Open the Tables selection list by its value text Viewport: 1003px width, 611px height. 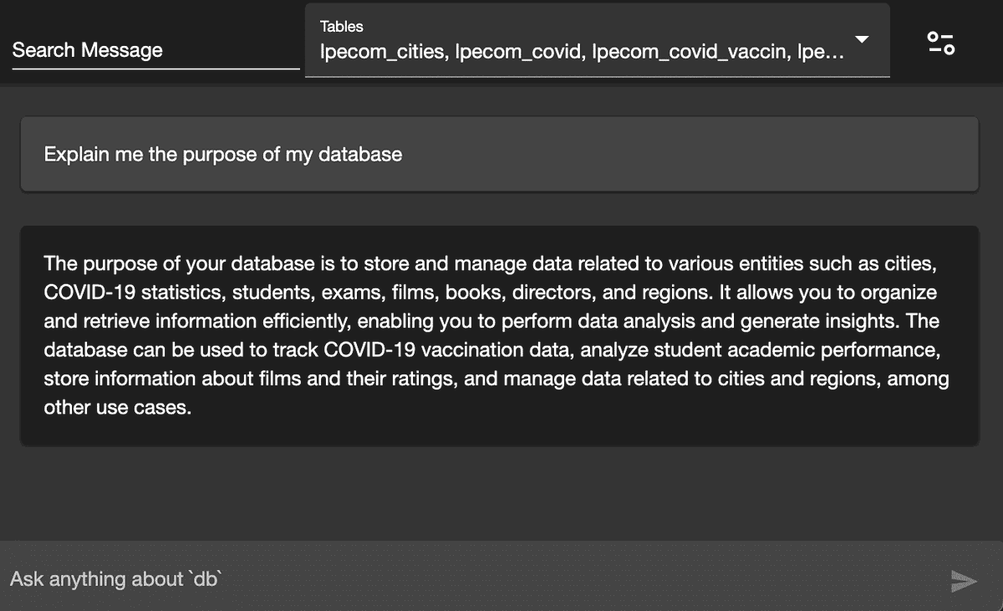[x=581, y=53]
